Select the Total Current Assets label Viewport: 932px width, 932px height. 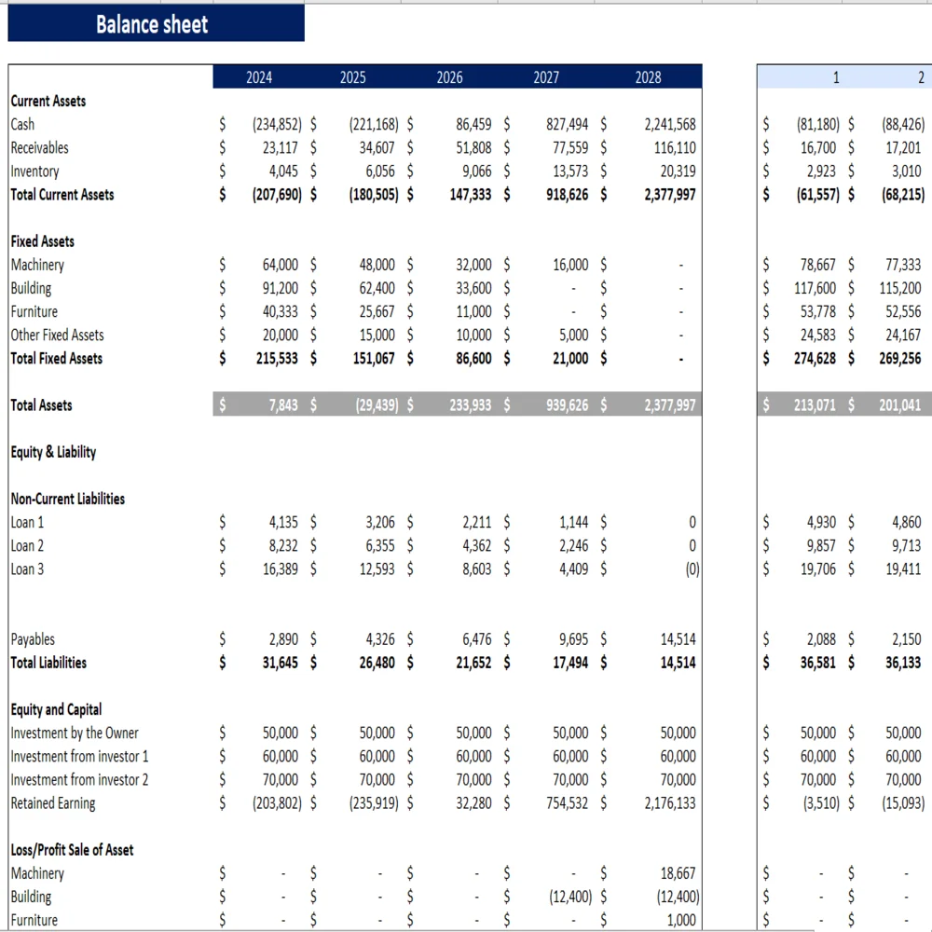(x=62, y=195)
